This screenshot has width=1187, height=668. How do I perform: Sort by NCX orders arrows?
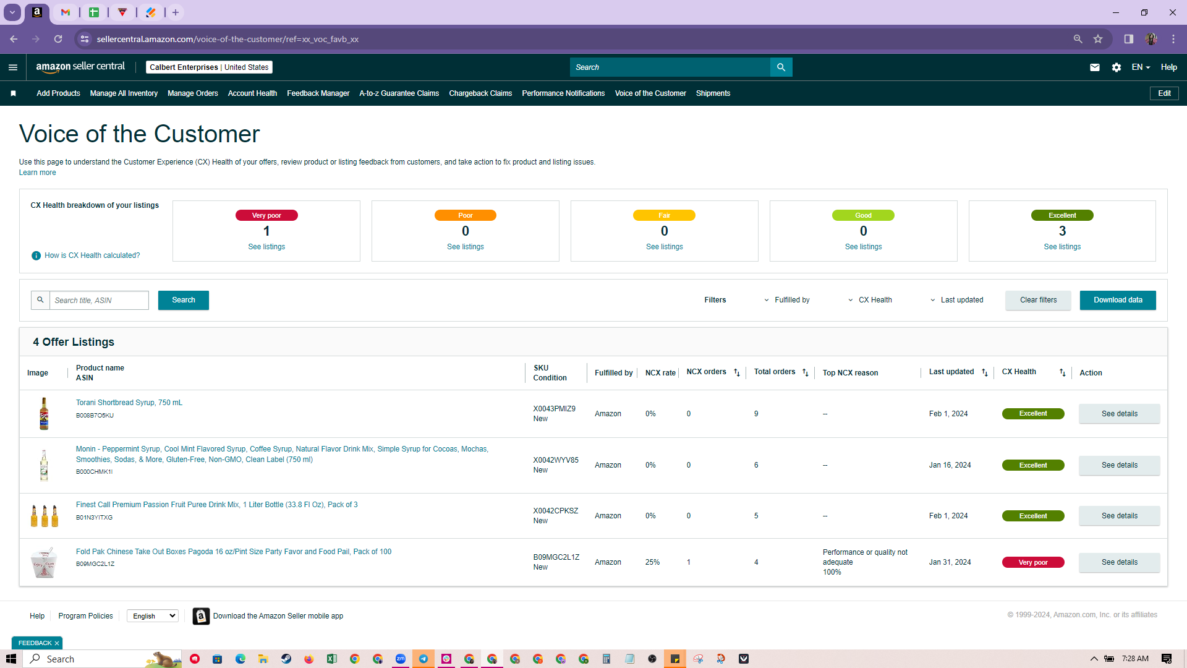tap(737, 372)
